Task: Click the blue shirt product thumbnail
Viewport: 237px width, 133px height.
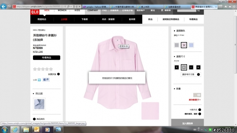Action: (x=39, y=104)
